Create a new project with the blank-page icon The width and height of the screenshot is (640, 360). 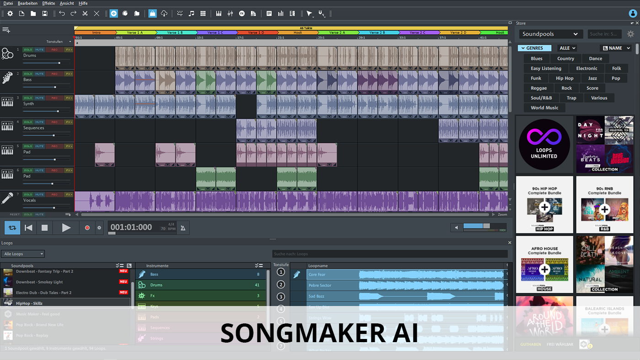pos(22,14)
